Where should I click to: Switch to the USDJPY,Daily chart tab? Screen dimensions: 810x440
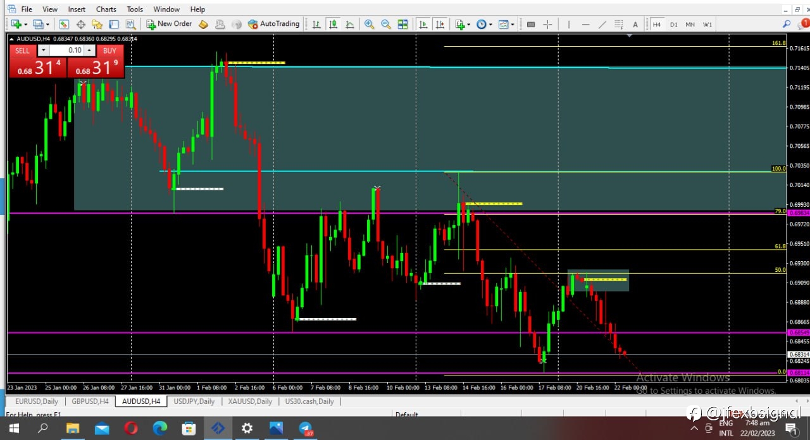tap(194, 401)
